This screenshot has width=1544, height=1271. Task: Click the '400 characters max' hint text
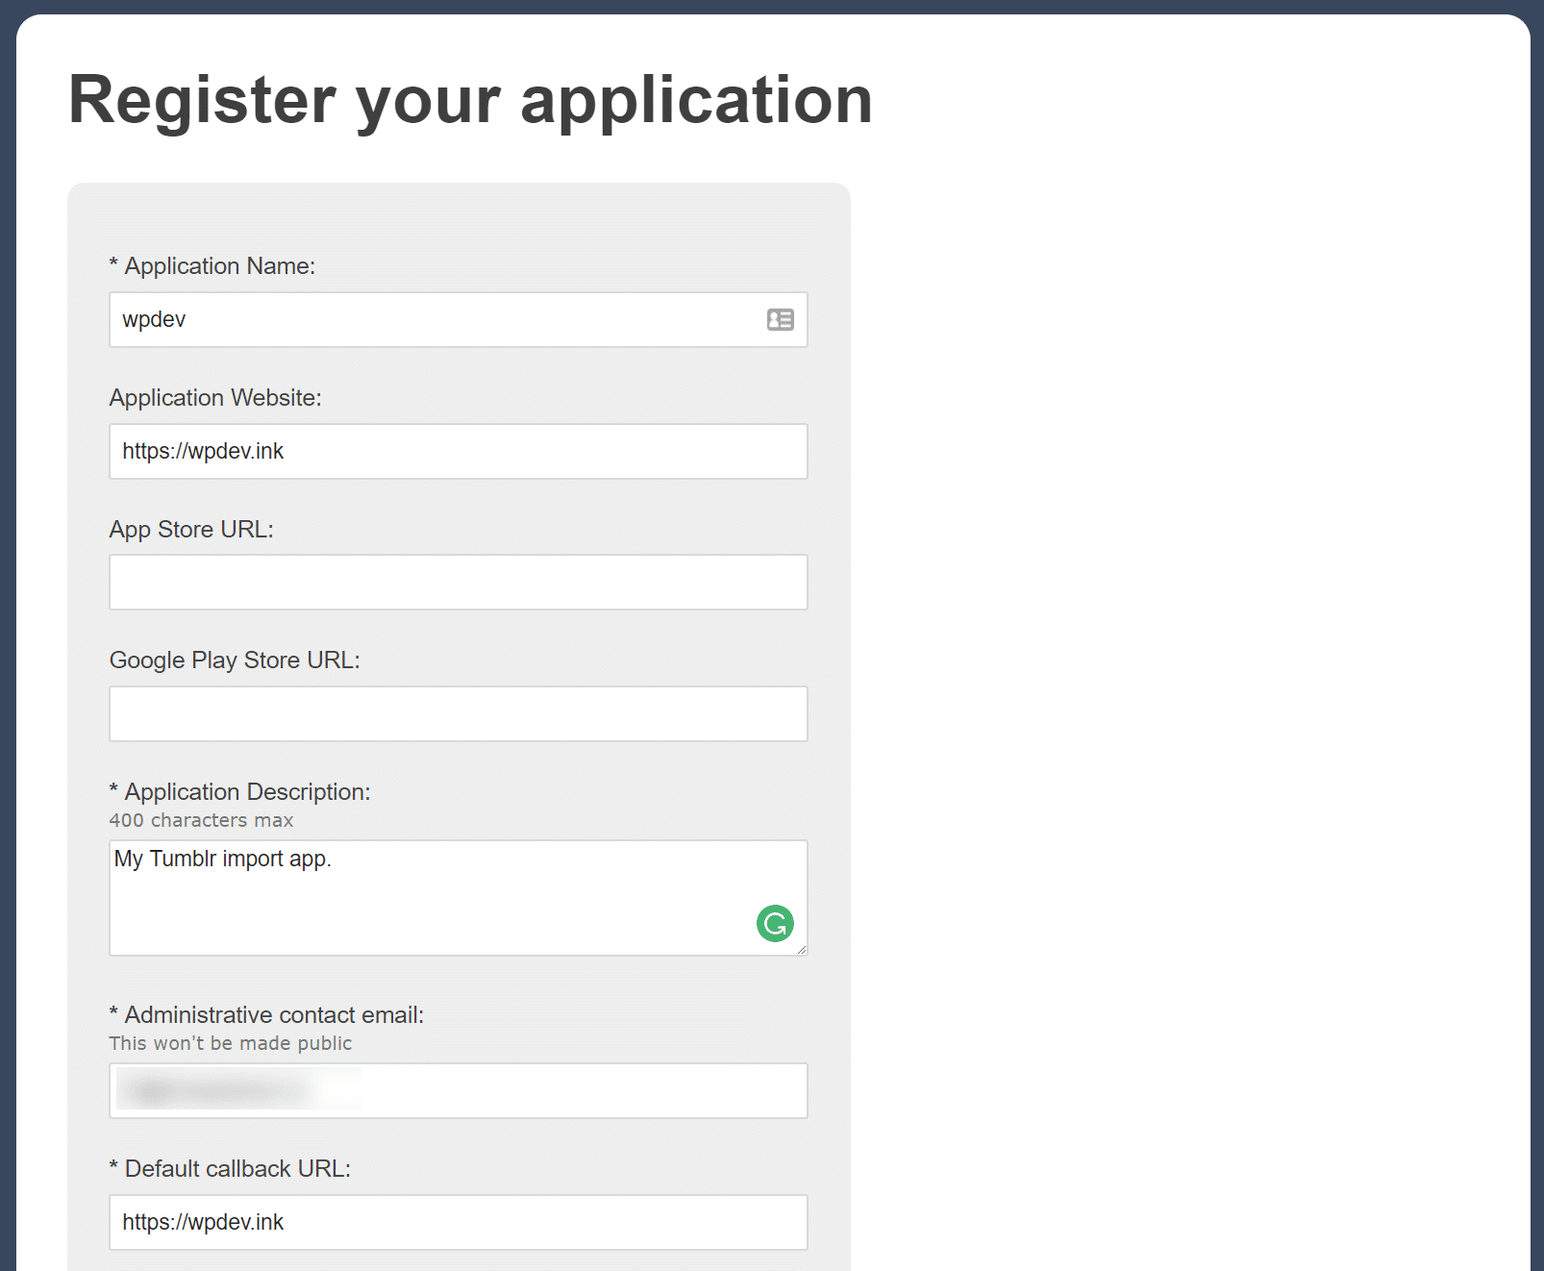201,820
